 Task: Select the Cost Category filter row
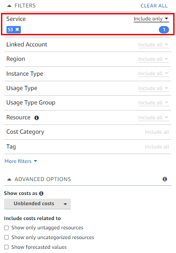88,132
